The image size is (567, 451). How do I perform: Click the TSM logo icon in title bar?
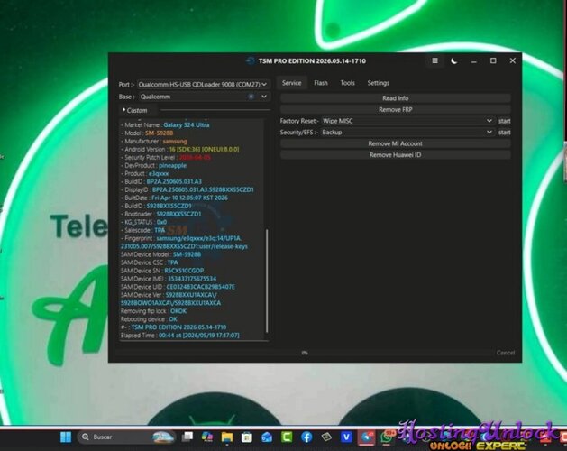pyautogui.click(x=250, y=60)
